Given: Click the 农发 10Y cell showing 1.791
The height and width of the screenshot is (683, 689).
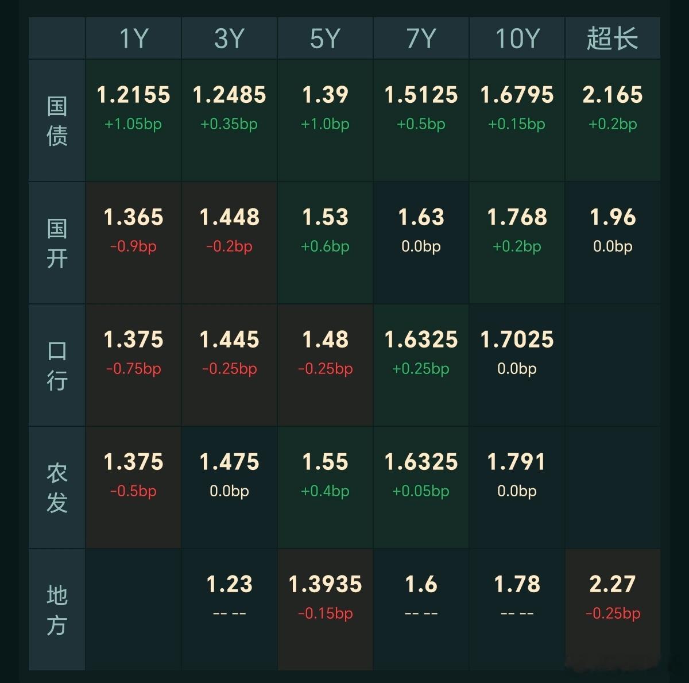Looking at the screenshot, I should click(517, 488).
